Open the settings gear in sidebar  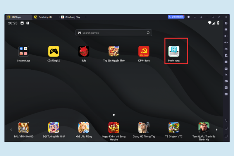tap(226, 23)
